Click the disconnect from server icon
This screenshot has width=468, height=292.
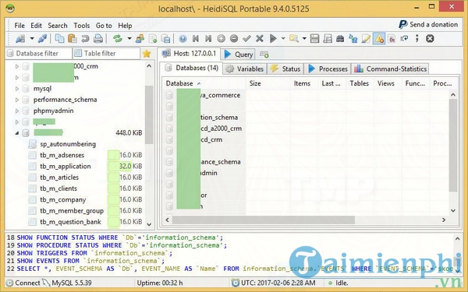[x=42, y=39]
